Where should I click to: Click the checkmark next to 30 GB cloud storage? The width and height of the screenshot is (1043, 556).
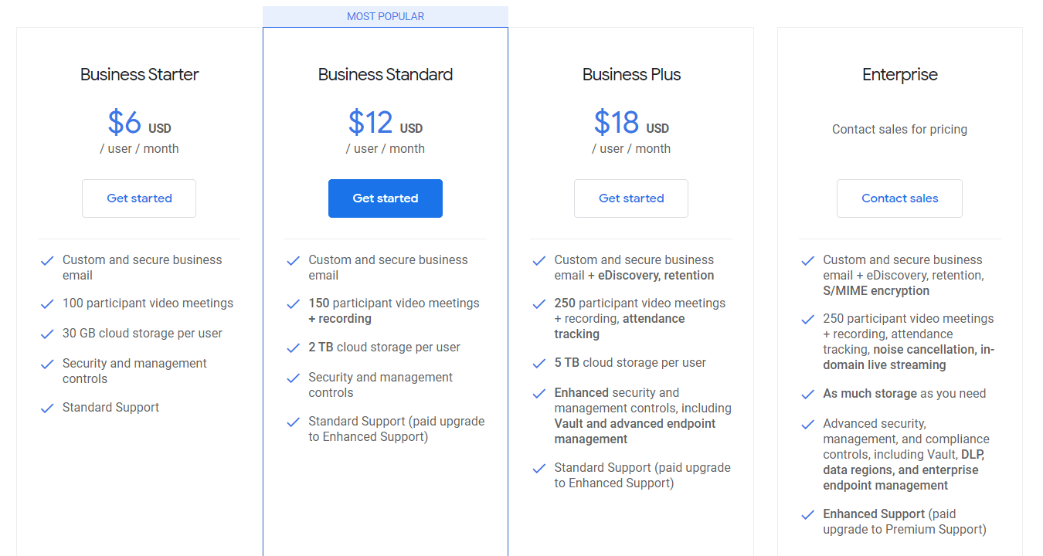pyautogui.click(x=47, y=334)
